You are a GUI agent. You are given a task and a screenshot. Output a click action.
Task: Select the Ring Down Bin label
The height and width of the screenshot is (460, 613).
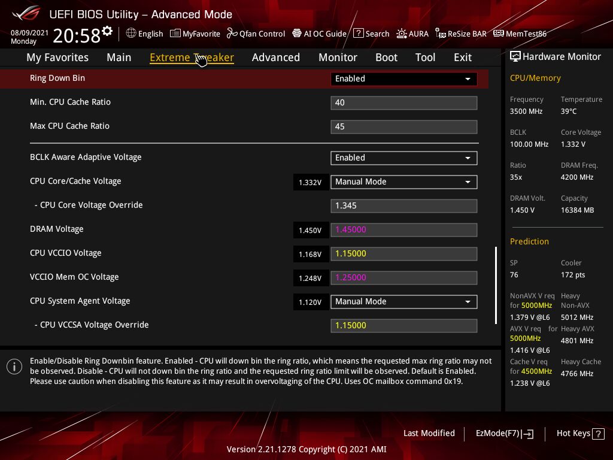[57, 78]
